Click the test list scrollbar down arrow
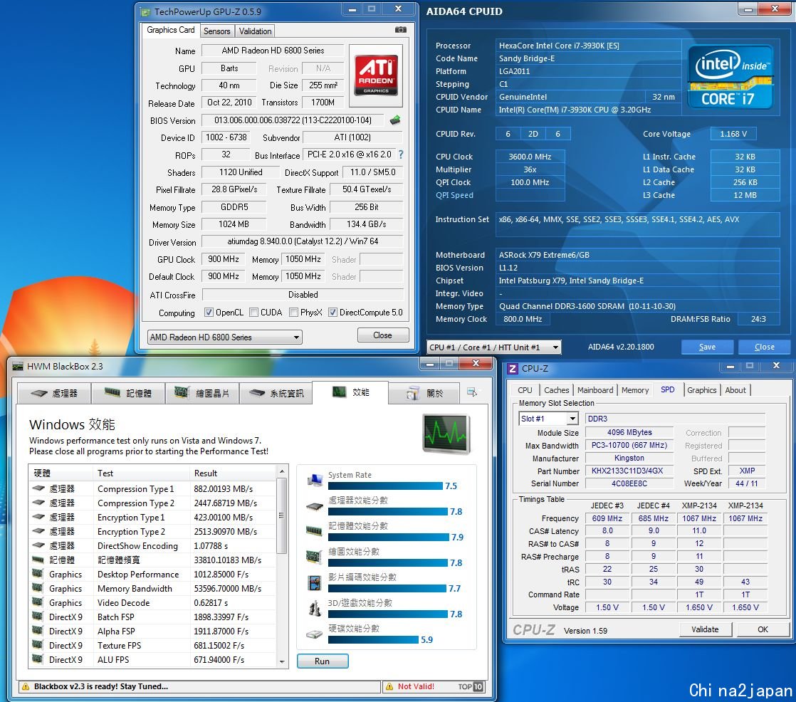Viewport: 796px width, 702px height. coord(282,661)
